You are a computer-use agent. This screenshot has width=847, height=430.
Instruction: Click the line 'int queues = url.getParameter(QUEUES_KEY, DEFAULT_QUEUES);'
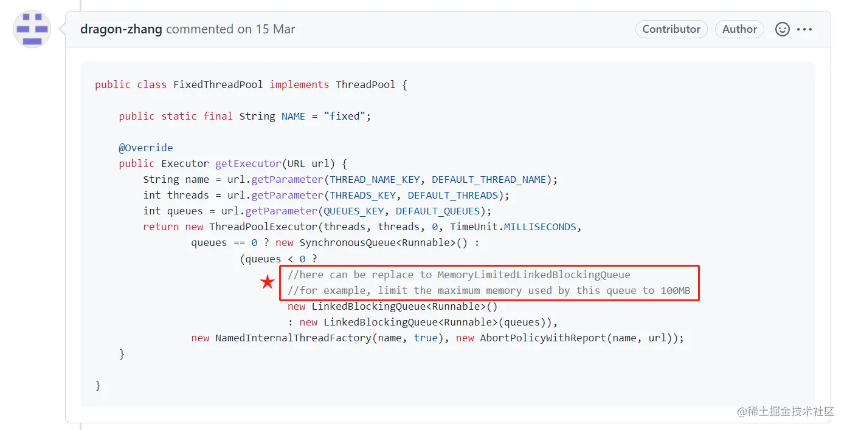pyautogui.click(x=317, y=211)
